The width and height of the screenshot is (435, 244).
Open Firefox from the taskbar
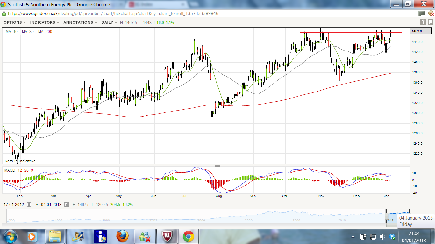122,236
